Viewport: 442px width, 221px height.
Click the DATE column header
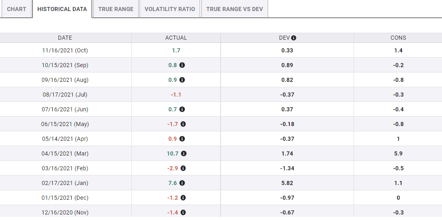click(x=65, y=38)
